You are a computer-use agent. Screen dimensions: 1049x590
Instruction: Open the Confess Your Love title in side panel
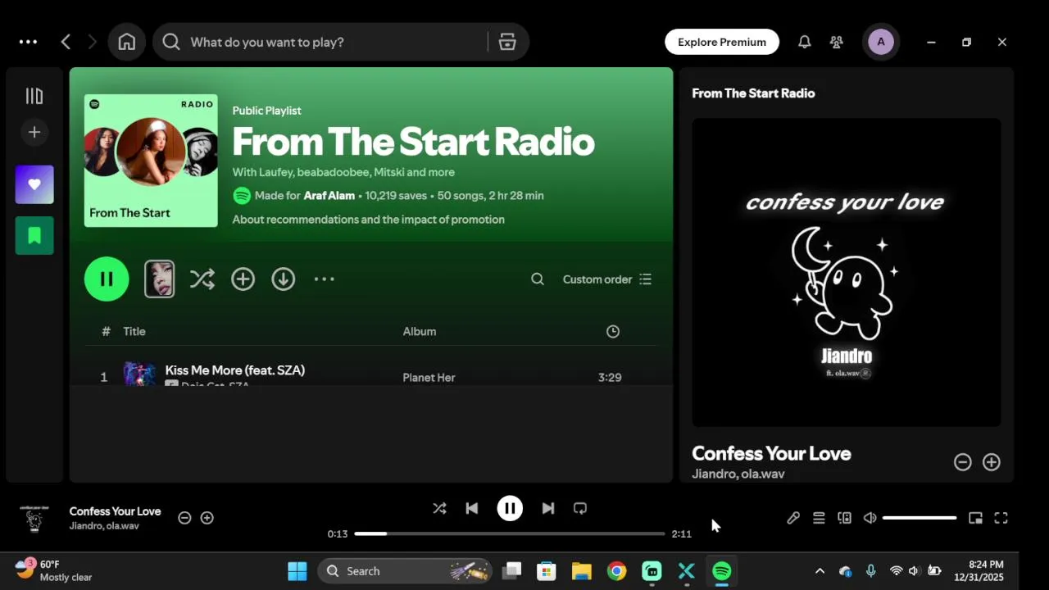(771, 453)
